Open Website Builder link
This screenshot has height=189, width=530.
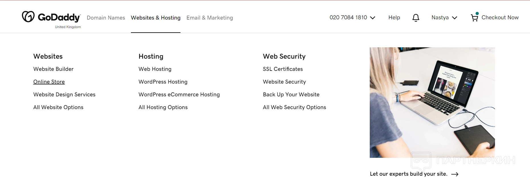[x=53, y=69]
